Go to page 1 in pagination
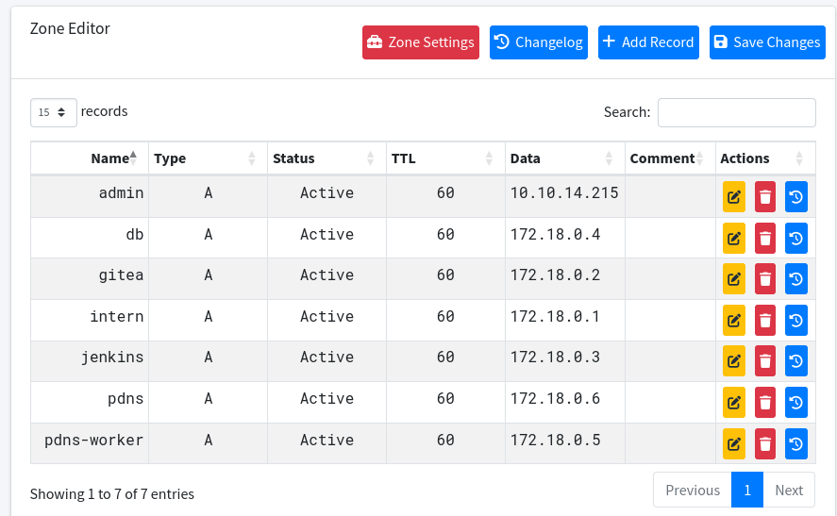This screenshot has width=837, height=516. coord(747,490)
